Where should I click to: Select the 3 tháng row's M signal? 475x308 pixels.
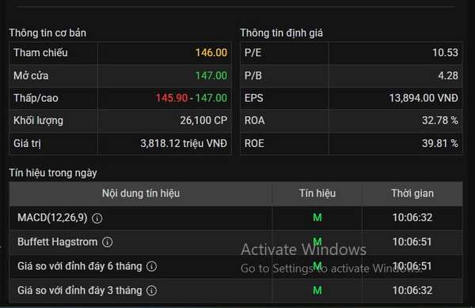click(x=317, y=291)
